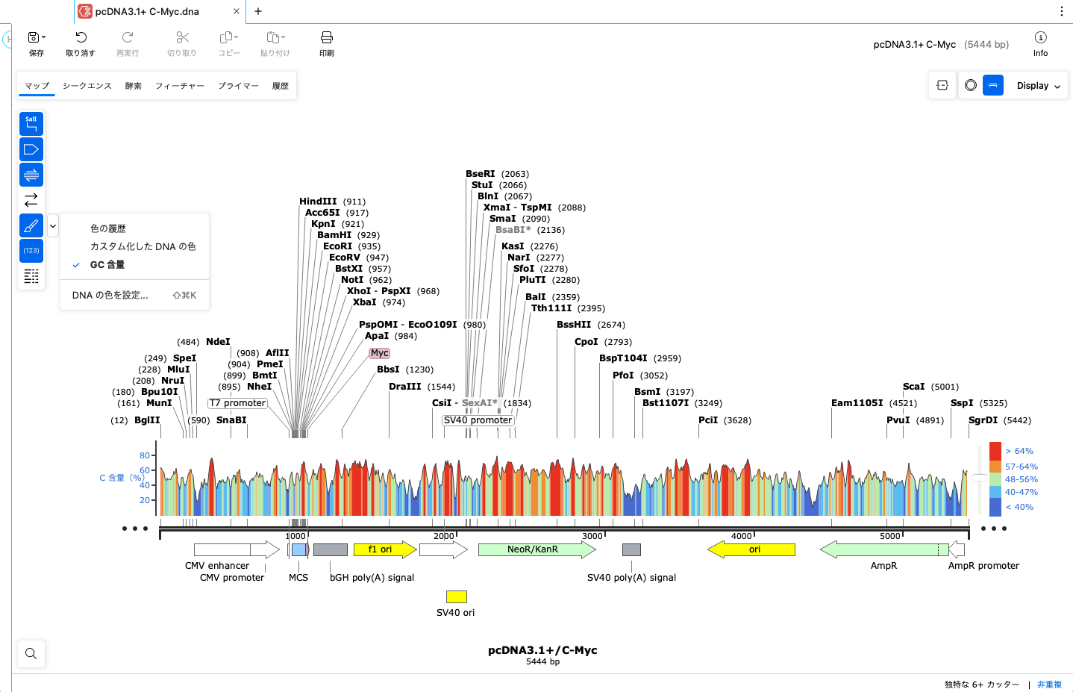Click the (123) numbering icon in sidebar
This screenshot has width=1073, height=692.
[31, 250]
